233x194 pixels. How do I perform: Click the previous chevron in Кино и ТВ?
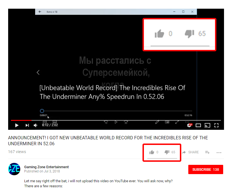coord(38,73)
